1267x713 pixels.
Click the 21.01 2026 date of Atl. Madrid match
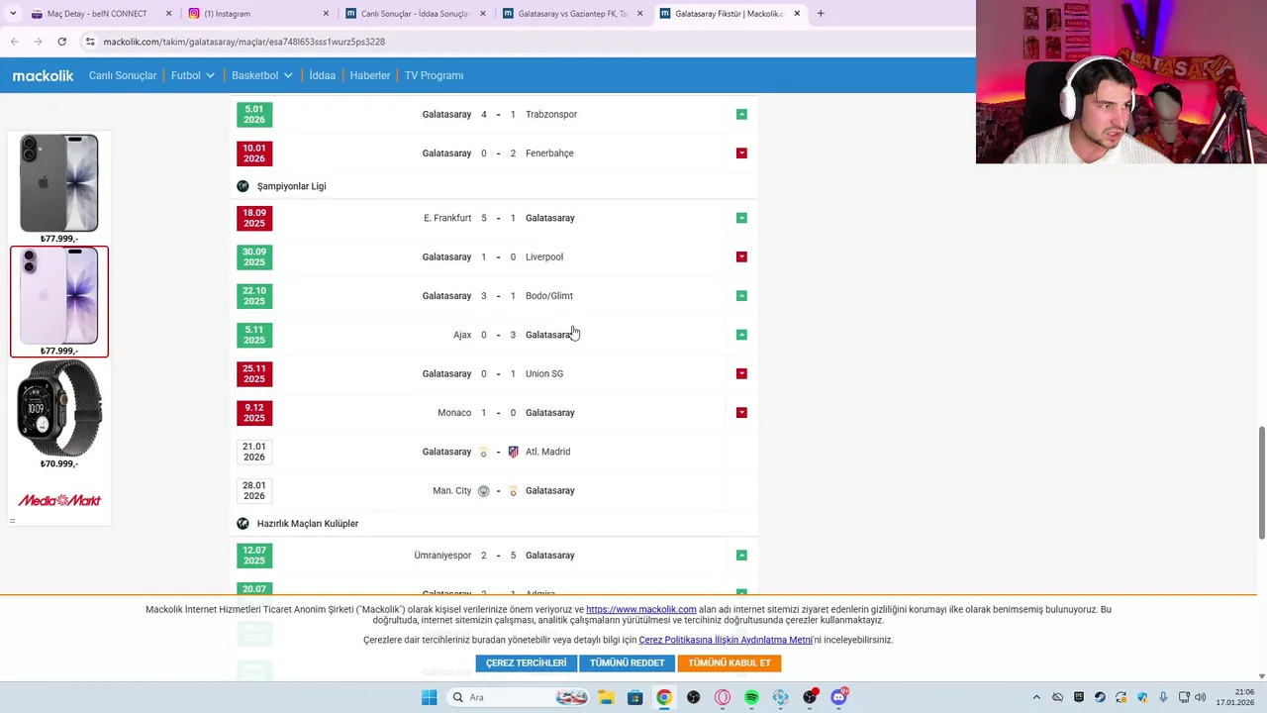tap(254, 452)
